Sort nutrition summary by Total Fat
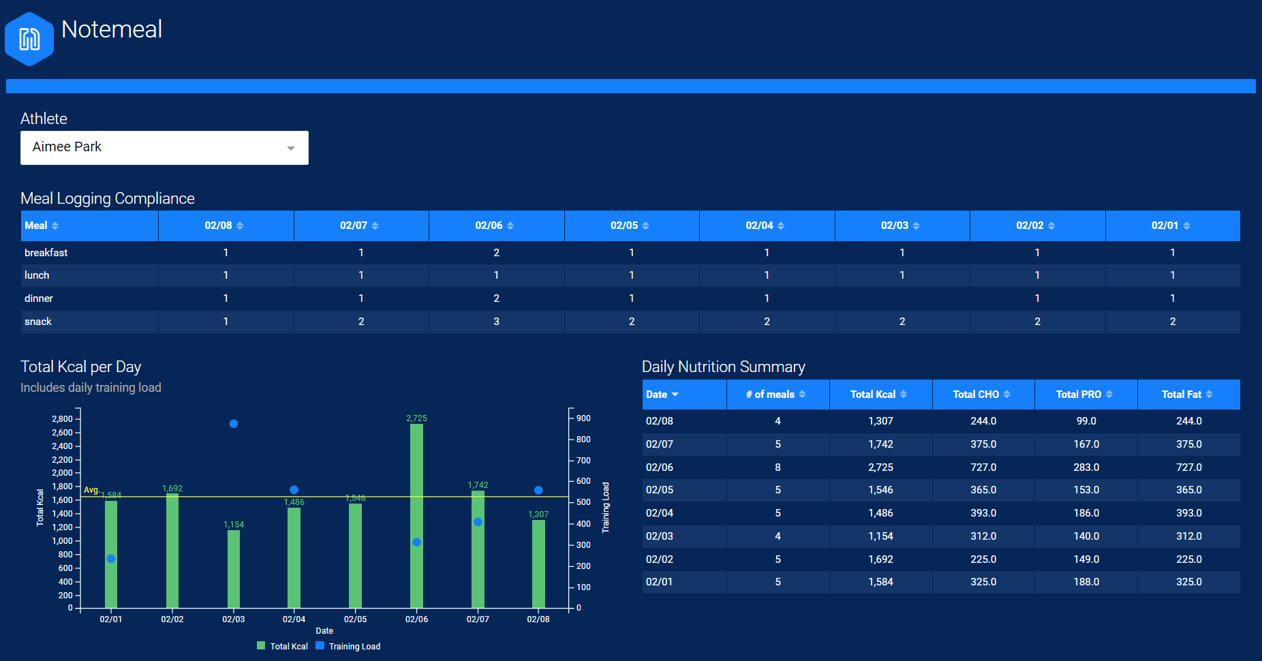The width and height of the screenshot is (1262, 661). click(x=1187, y=395)
